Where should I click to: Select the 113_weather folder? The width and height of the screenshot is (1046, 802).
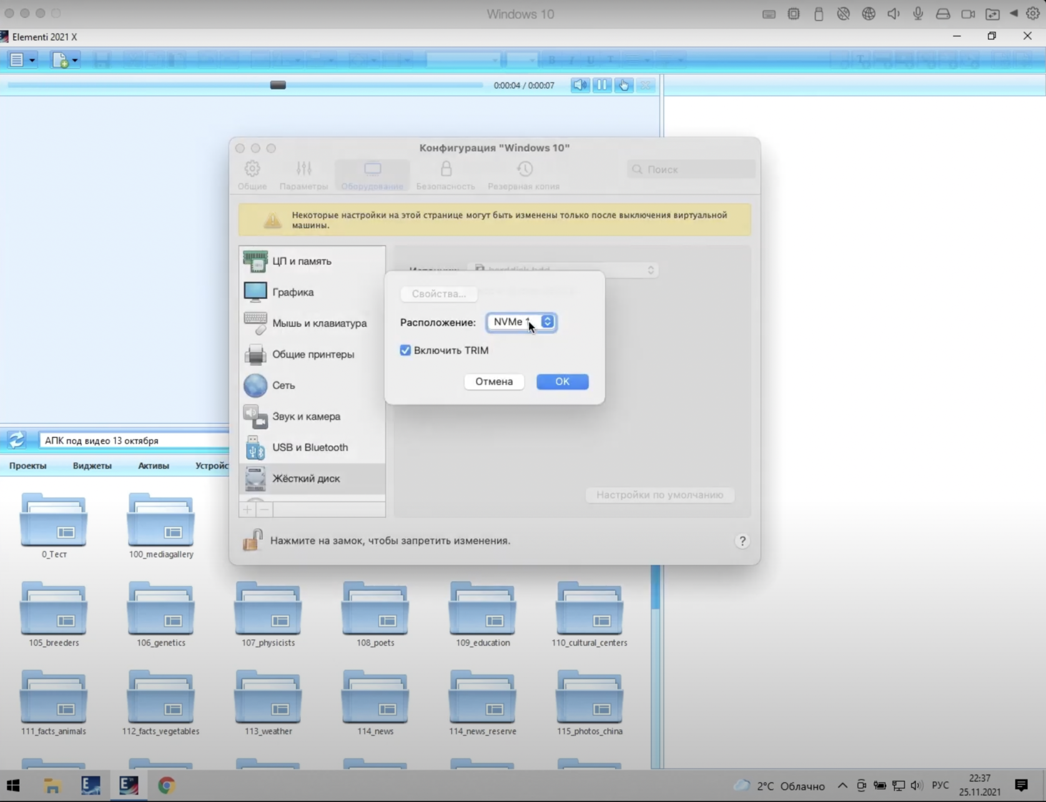point(268,703)
